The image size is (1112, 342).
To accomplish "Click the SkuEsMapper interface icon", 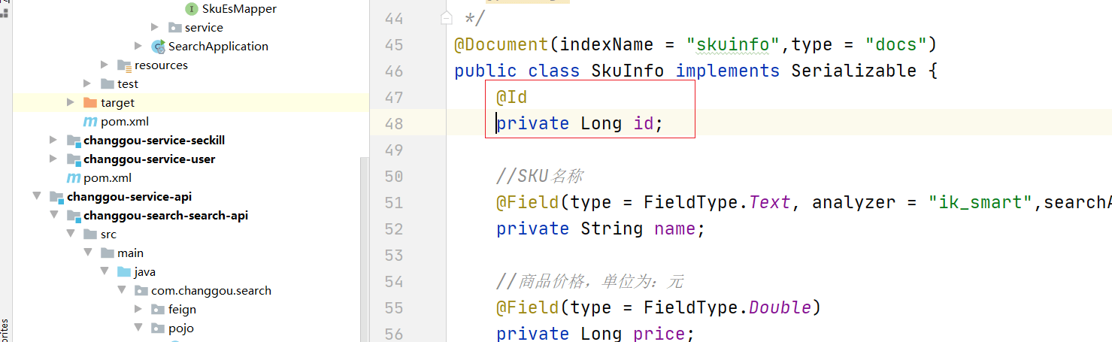I will (191, 9).
